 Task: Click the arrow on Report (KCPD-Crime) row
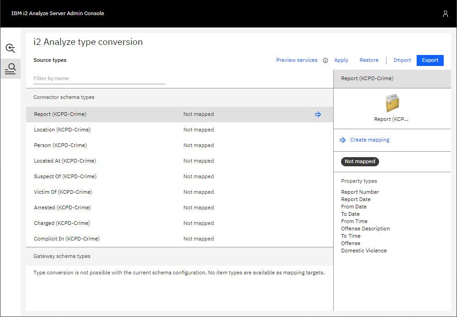[x=318, y=115]
